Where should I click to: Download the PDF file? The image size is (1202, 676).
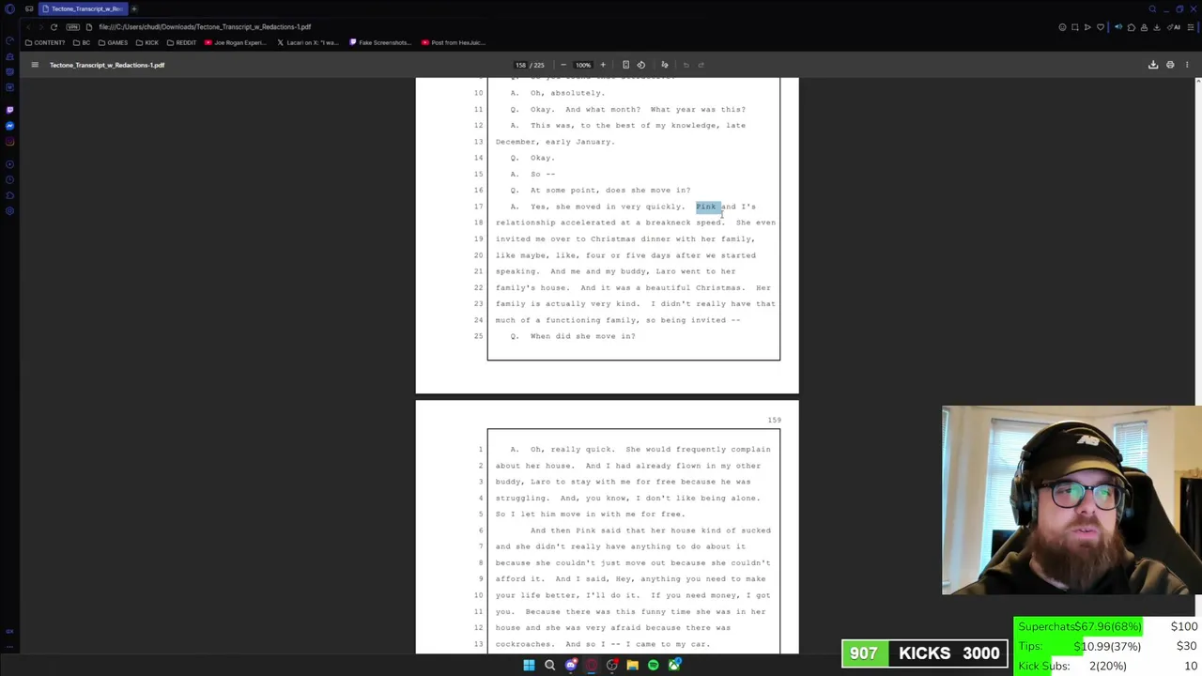(x=1153, y=65)
